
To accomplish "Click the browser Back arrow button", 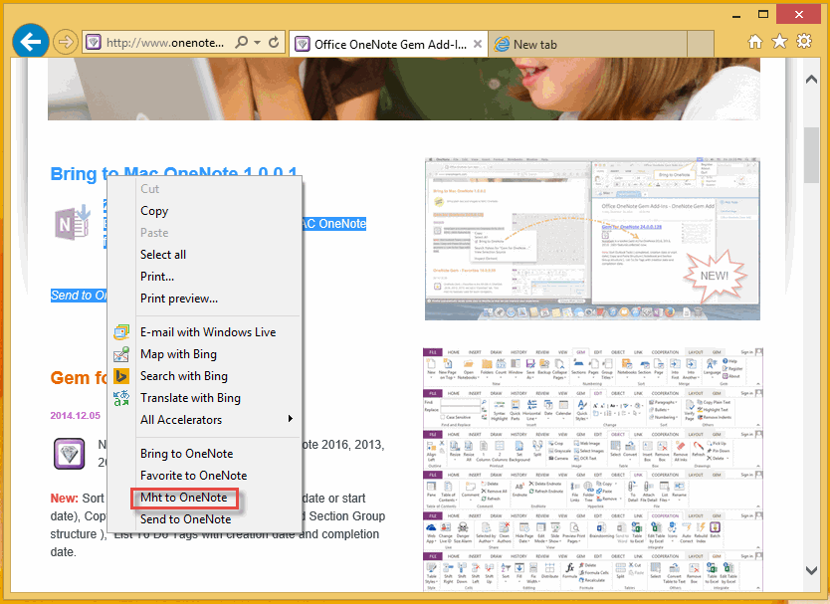I will pyautogui.click(x=31, y=41).
